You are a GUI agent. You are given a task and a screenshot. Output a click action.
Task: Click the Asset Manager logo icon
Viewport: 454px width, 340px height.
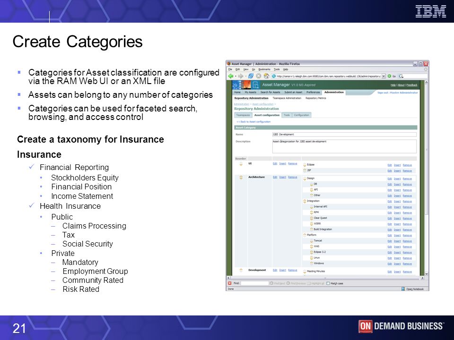coord(255,85)
